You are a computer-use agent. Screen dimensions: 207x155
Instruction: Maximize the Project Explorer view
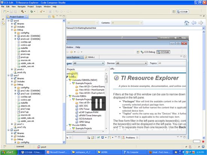tap(64, 16)
